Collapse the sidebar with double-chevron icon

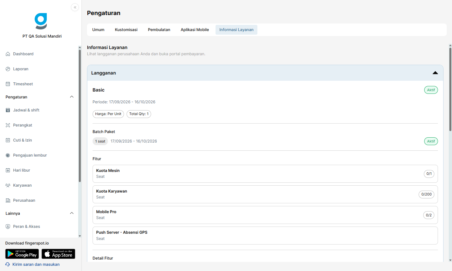tap(75, 7)
